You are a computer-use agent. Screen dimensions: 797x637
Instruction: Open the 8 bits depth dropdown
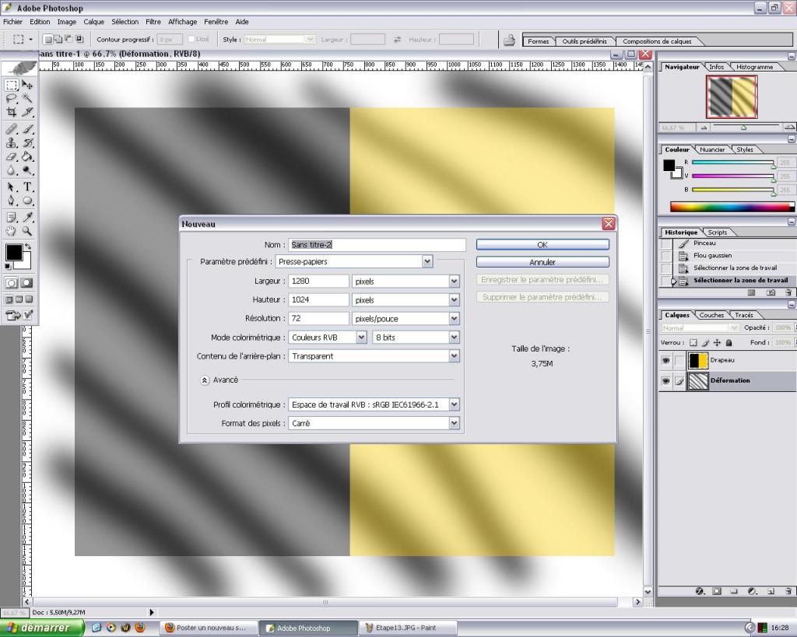coord(454,338)
